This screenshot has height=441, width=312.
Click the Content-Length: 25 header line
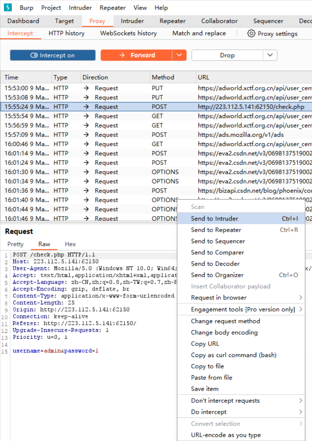click(x=44, y=303)
